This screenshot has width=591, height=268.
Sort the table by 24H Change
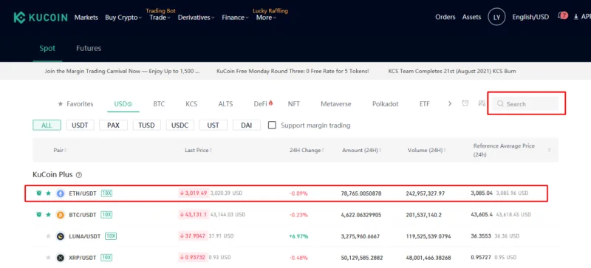pyautogui.click(x=307, y=150)
